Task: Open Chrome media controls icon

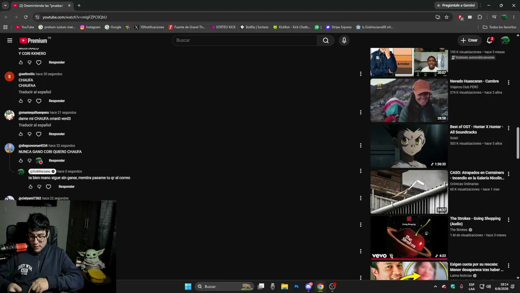Action: pos(494,17)
